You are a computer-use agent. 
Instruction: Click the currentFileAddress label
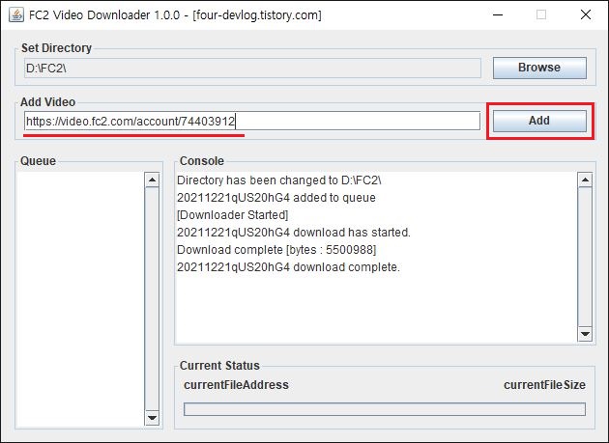236,385
